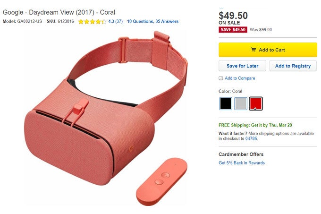The height and width of the screenshot is (214, 321).
Task: Select the gray color swatch
Action: click(241, 103)
